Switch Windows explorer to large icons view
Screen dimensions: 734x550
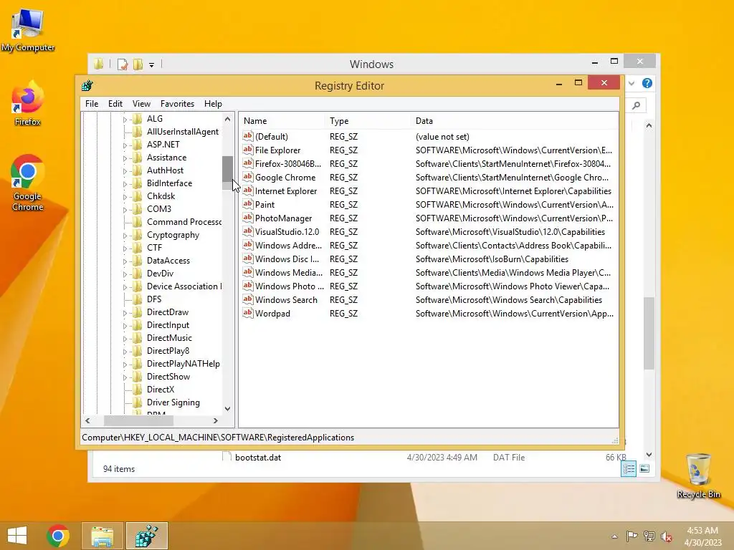click(x=644, y=468)
